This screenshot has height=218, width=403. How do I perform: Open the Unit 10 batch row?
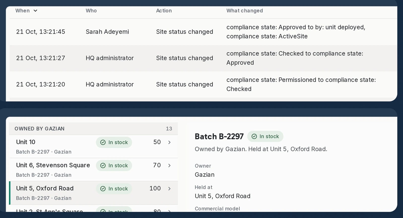click(93, 146)
